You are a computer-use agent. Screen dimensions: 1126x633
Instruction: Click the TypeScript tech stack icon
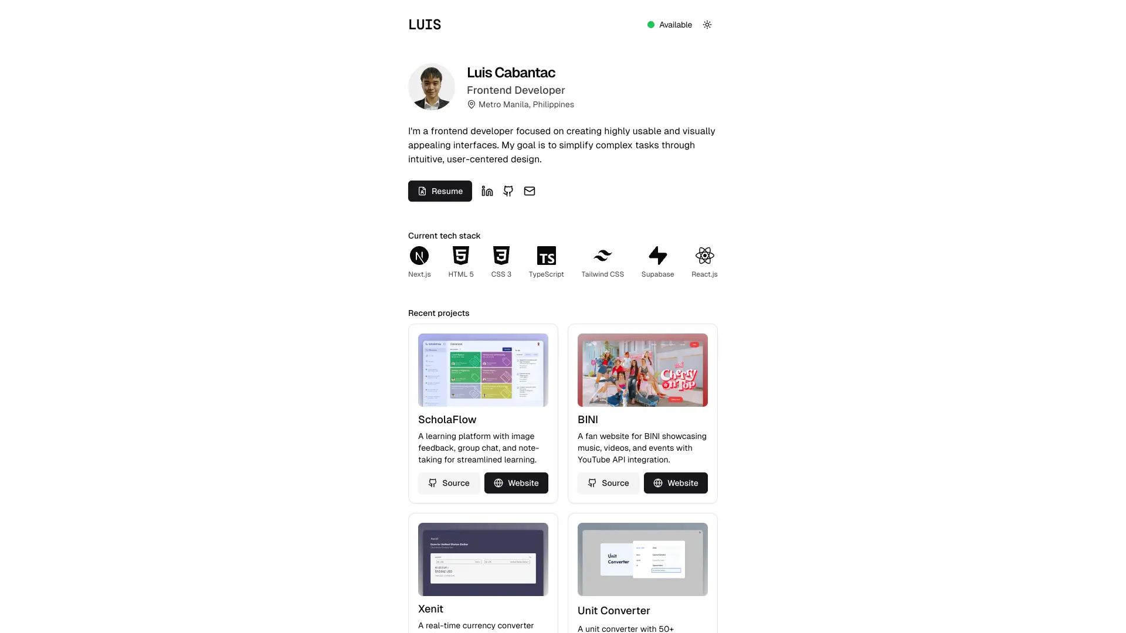[x=546, y=255]
